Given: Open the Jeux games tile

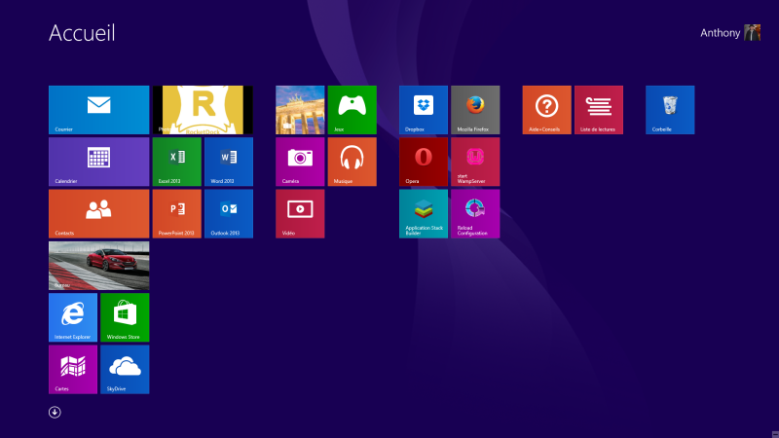Looking at the screenshot, I should point(352,110).
